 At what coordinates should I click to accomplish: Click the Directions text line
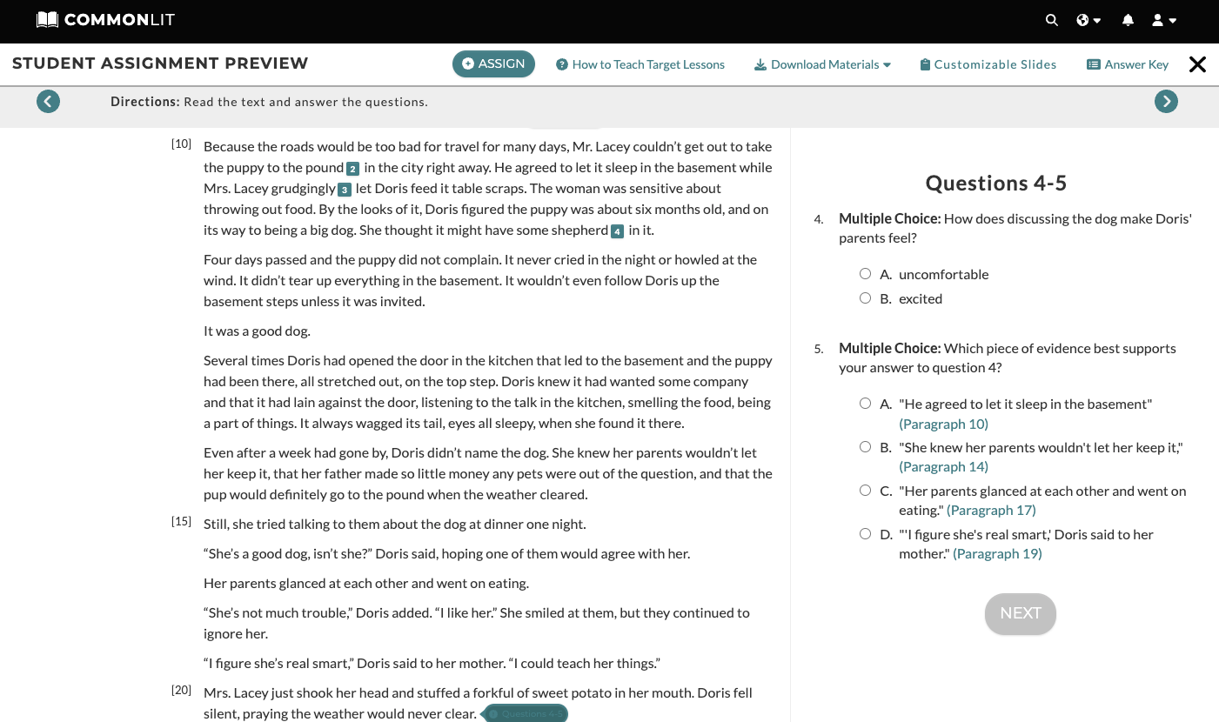pos(269,102)
